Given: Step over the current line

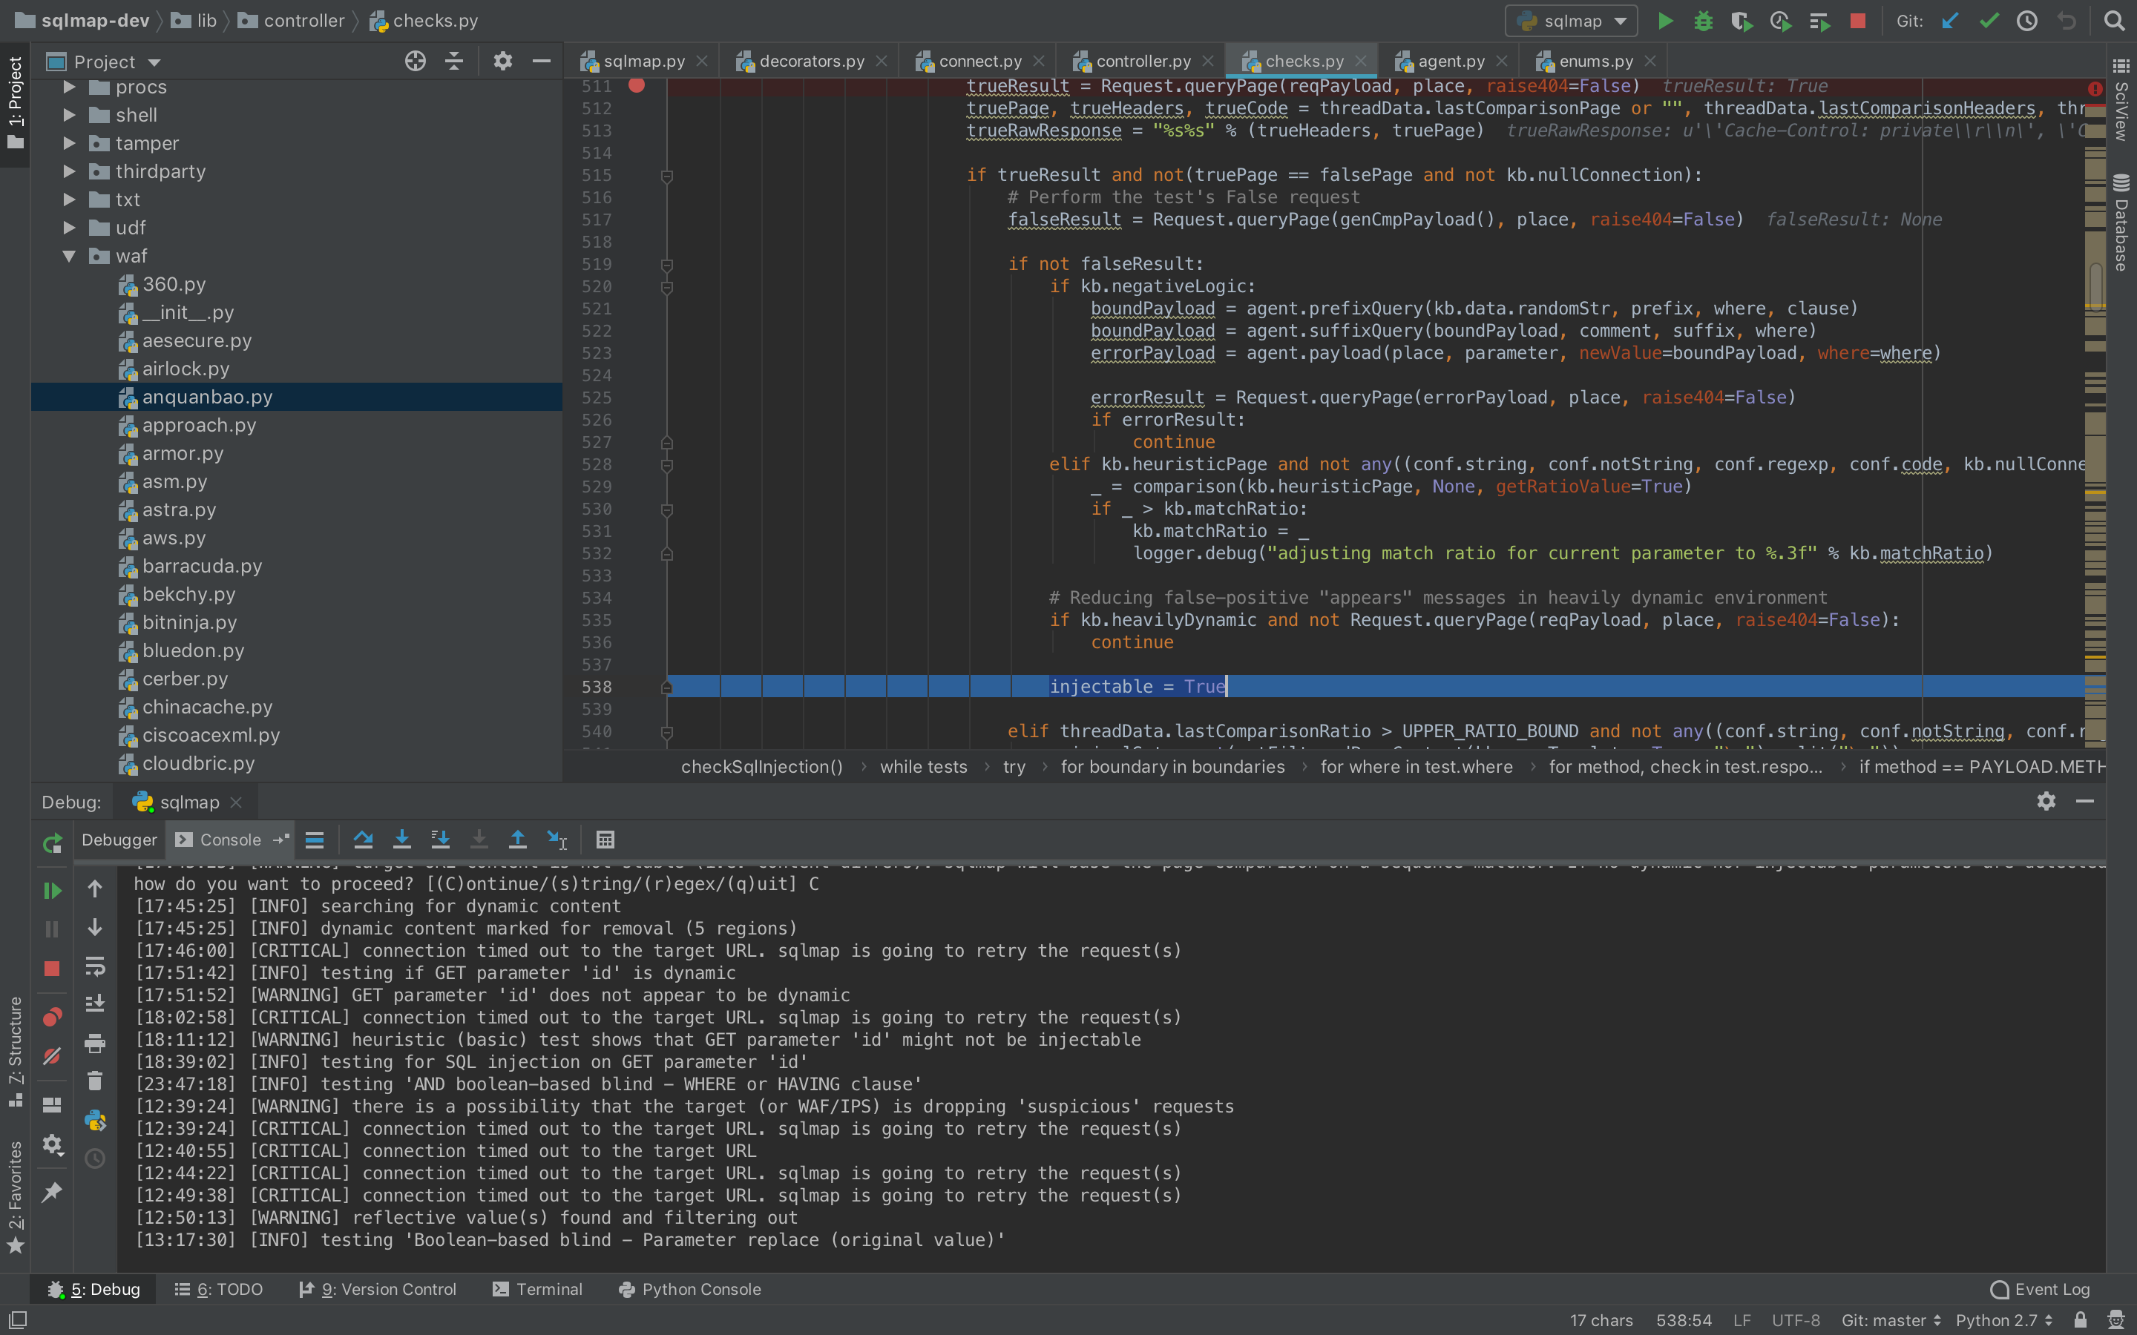Looking at the screenshot, I should tap(363, 840).
